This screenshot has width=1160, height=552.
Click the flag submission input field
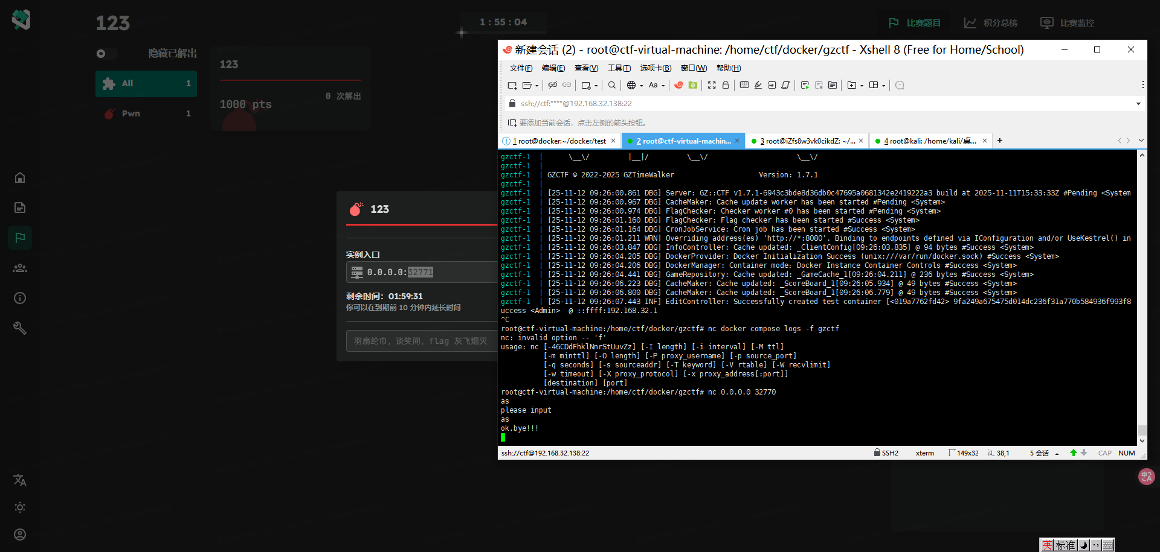click(420, 341)
